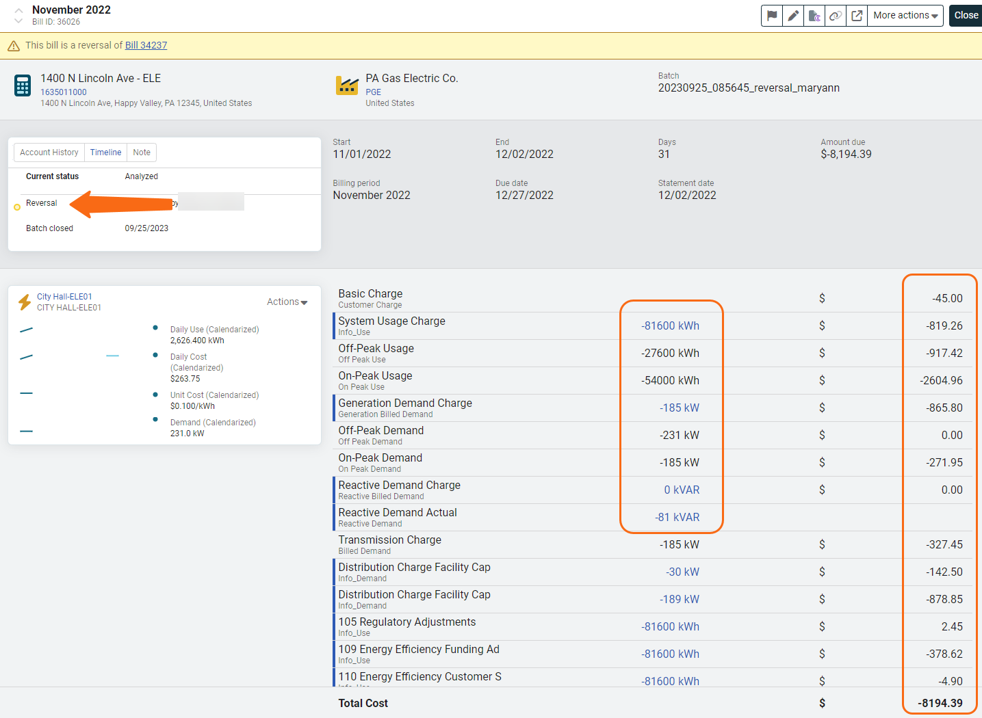This screenshot has width=982, height=718.
Task: Click the PGE vendor code link
Action: click(374, 92)
